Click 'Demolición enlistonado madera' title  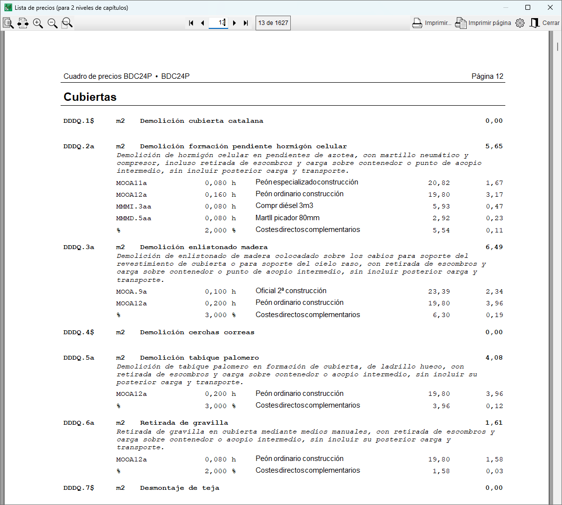coord(204,247)
